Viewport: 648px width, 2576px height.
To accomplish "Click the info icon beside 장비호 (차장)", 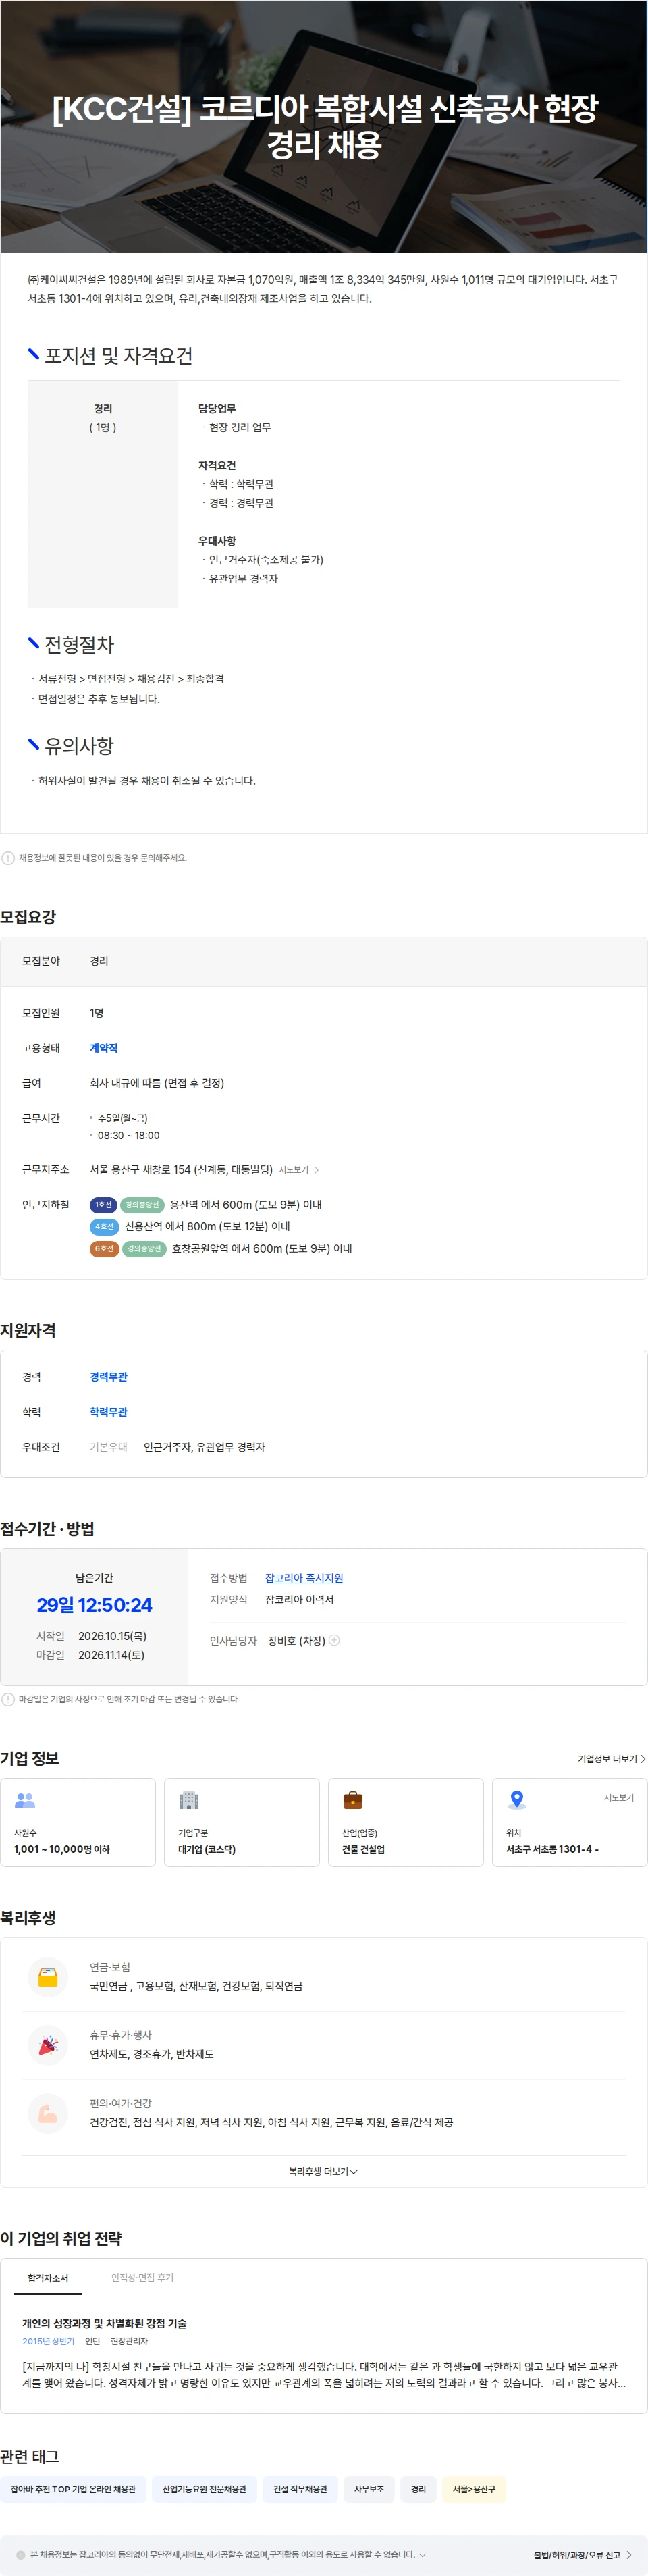I will [x=334, y=1640].
